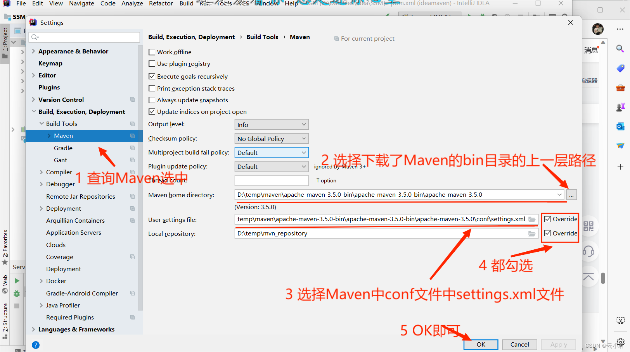Click the project-level icon beside Gradle row
The width and height of the screenshot is (630, 352).
[x=133, y=148]
